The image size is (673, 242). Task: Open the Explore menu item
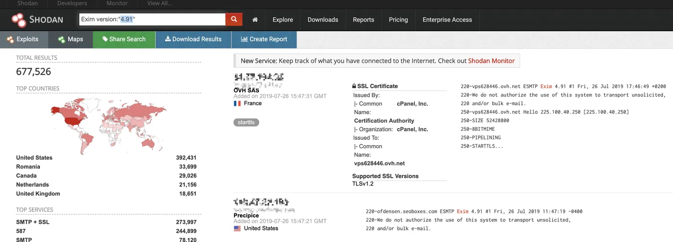point(283,20)
